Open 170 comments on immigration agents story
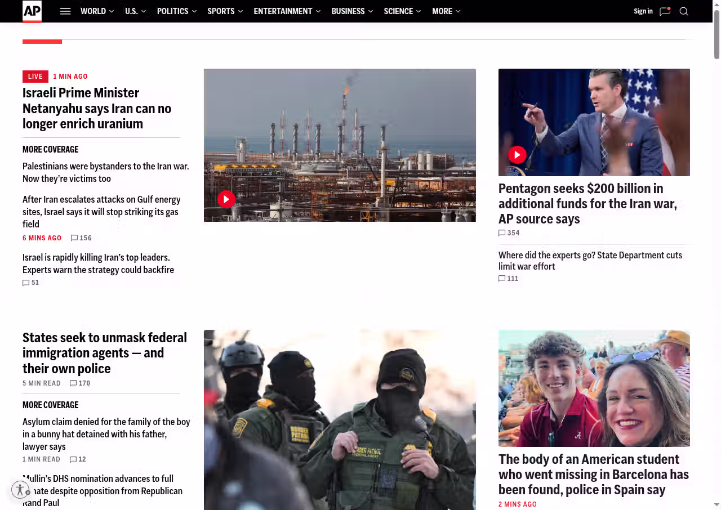 80,383
